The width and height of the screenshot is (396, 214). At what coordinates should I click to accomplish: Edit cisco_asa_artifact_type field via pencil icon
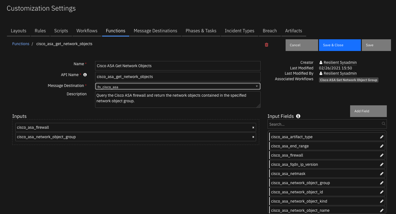pyautogui.click(x=382, y=137)
